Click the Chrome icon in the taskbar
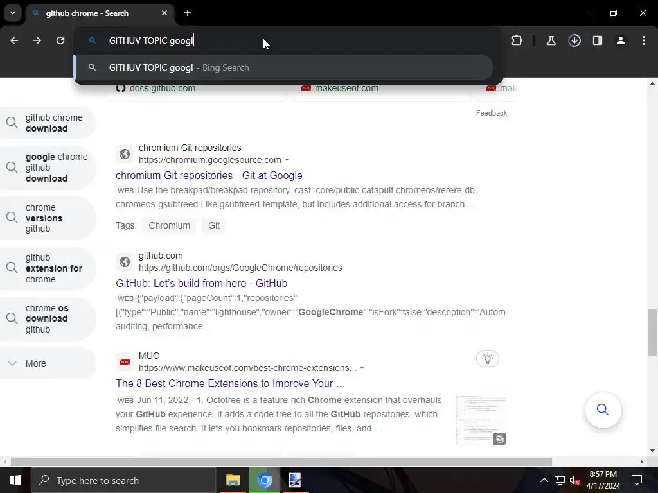Viewport: 658px width, 493px height. pos(264,480)
